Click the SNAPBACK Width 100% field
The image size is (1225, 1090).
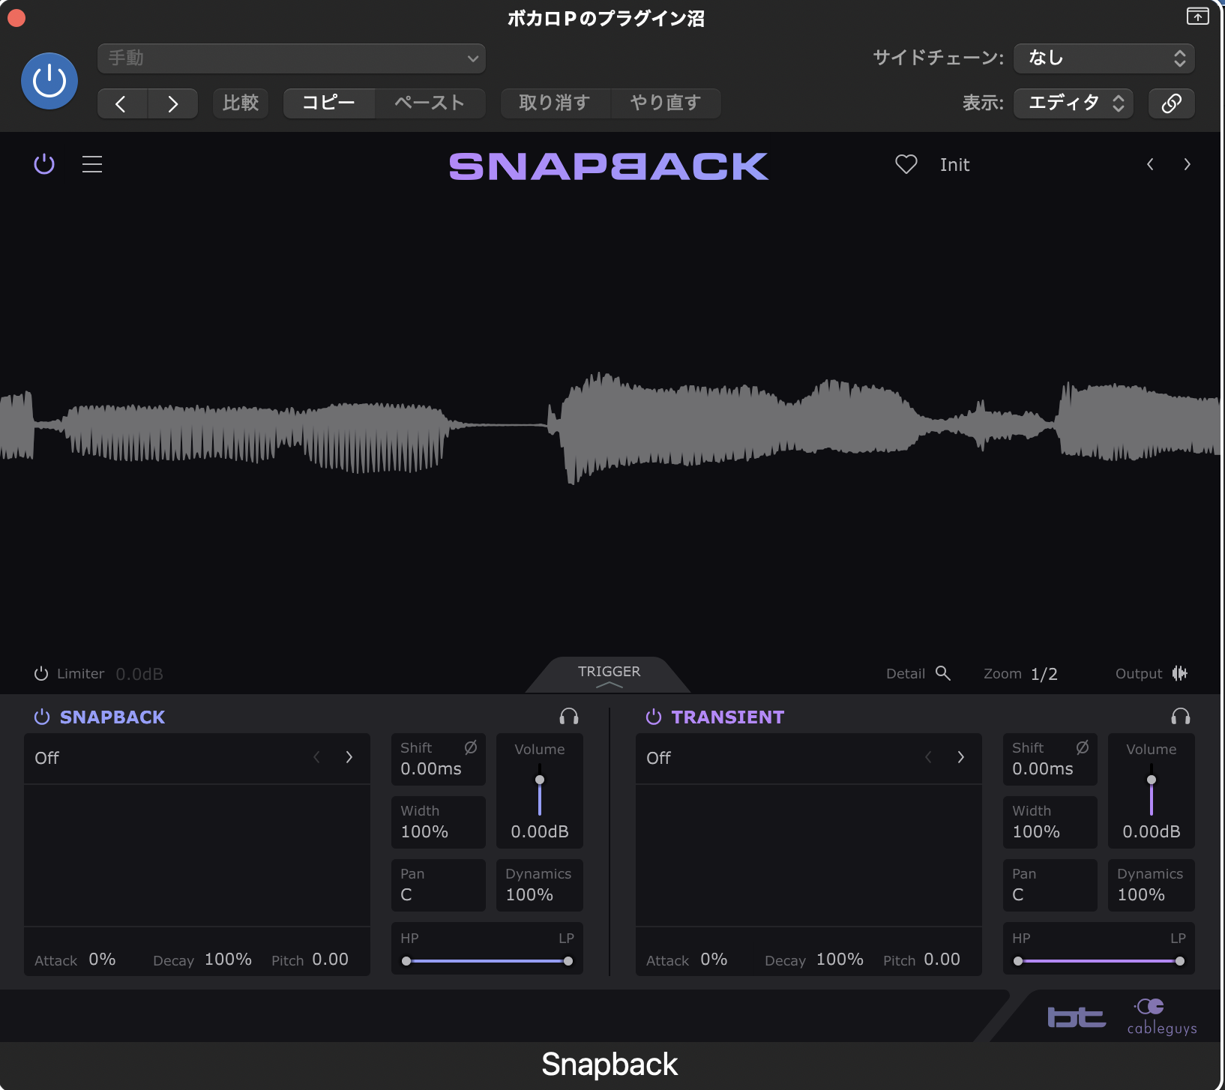[x=439, y=822]
